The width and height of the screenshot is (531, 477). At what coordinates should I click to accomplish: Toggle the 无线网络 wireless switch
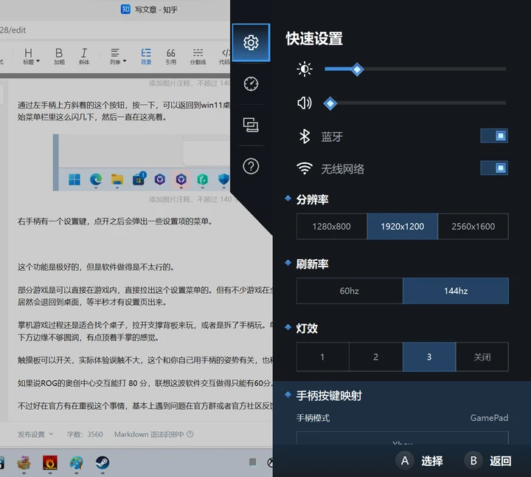point(494,168)
